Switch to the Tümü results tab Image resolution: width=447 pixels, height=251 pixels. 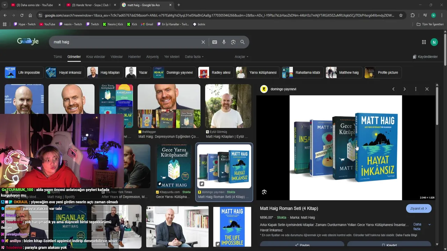pos(58,57)
